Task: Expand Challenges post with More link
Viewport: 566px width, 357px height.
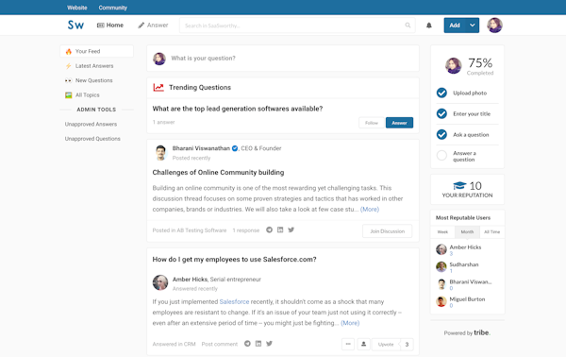Action: tap(370, 210)
